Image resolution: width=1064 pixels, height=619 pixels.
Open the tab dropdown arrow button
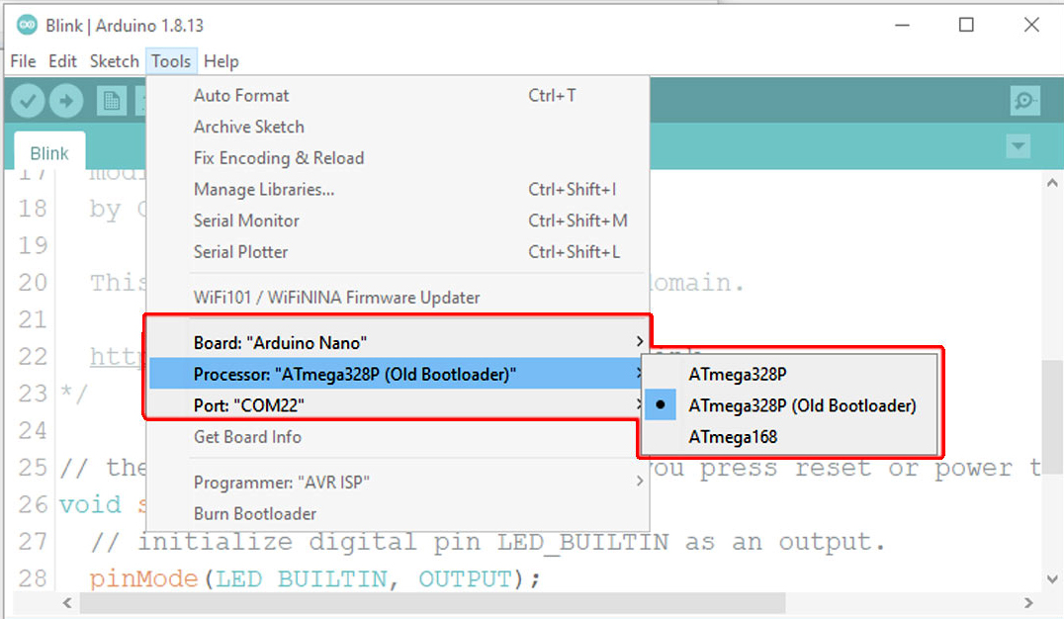point(1018,147)
